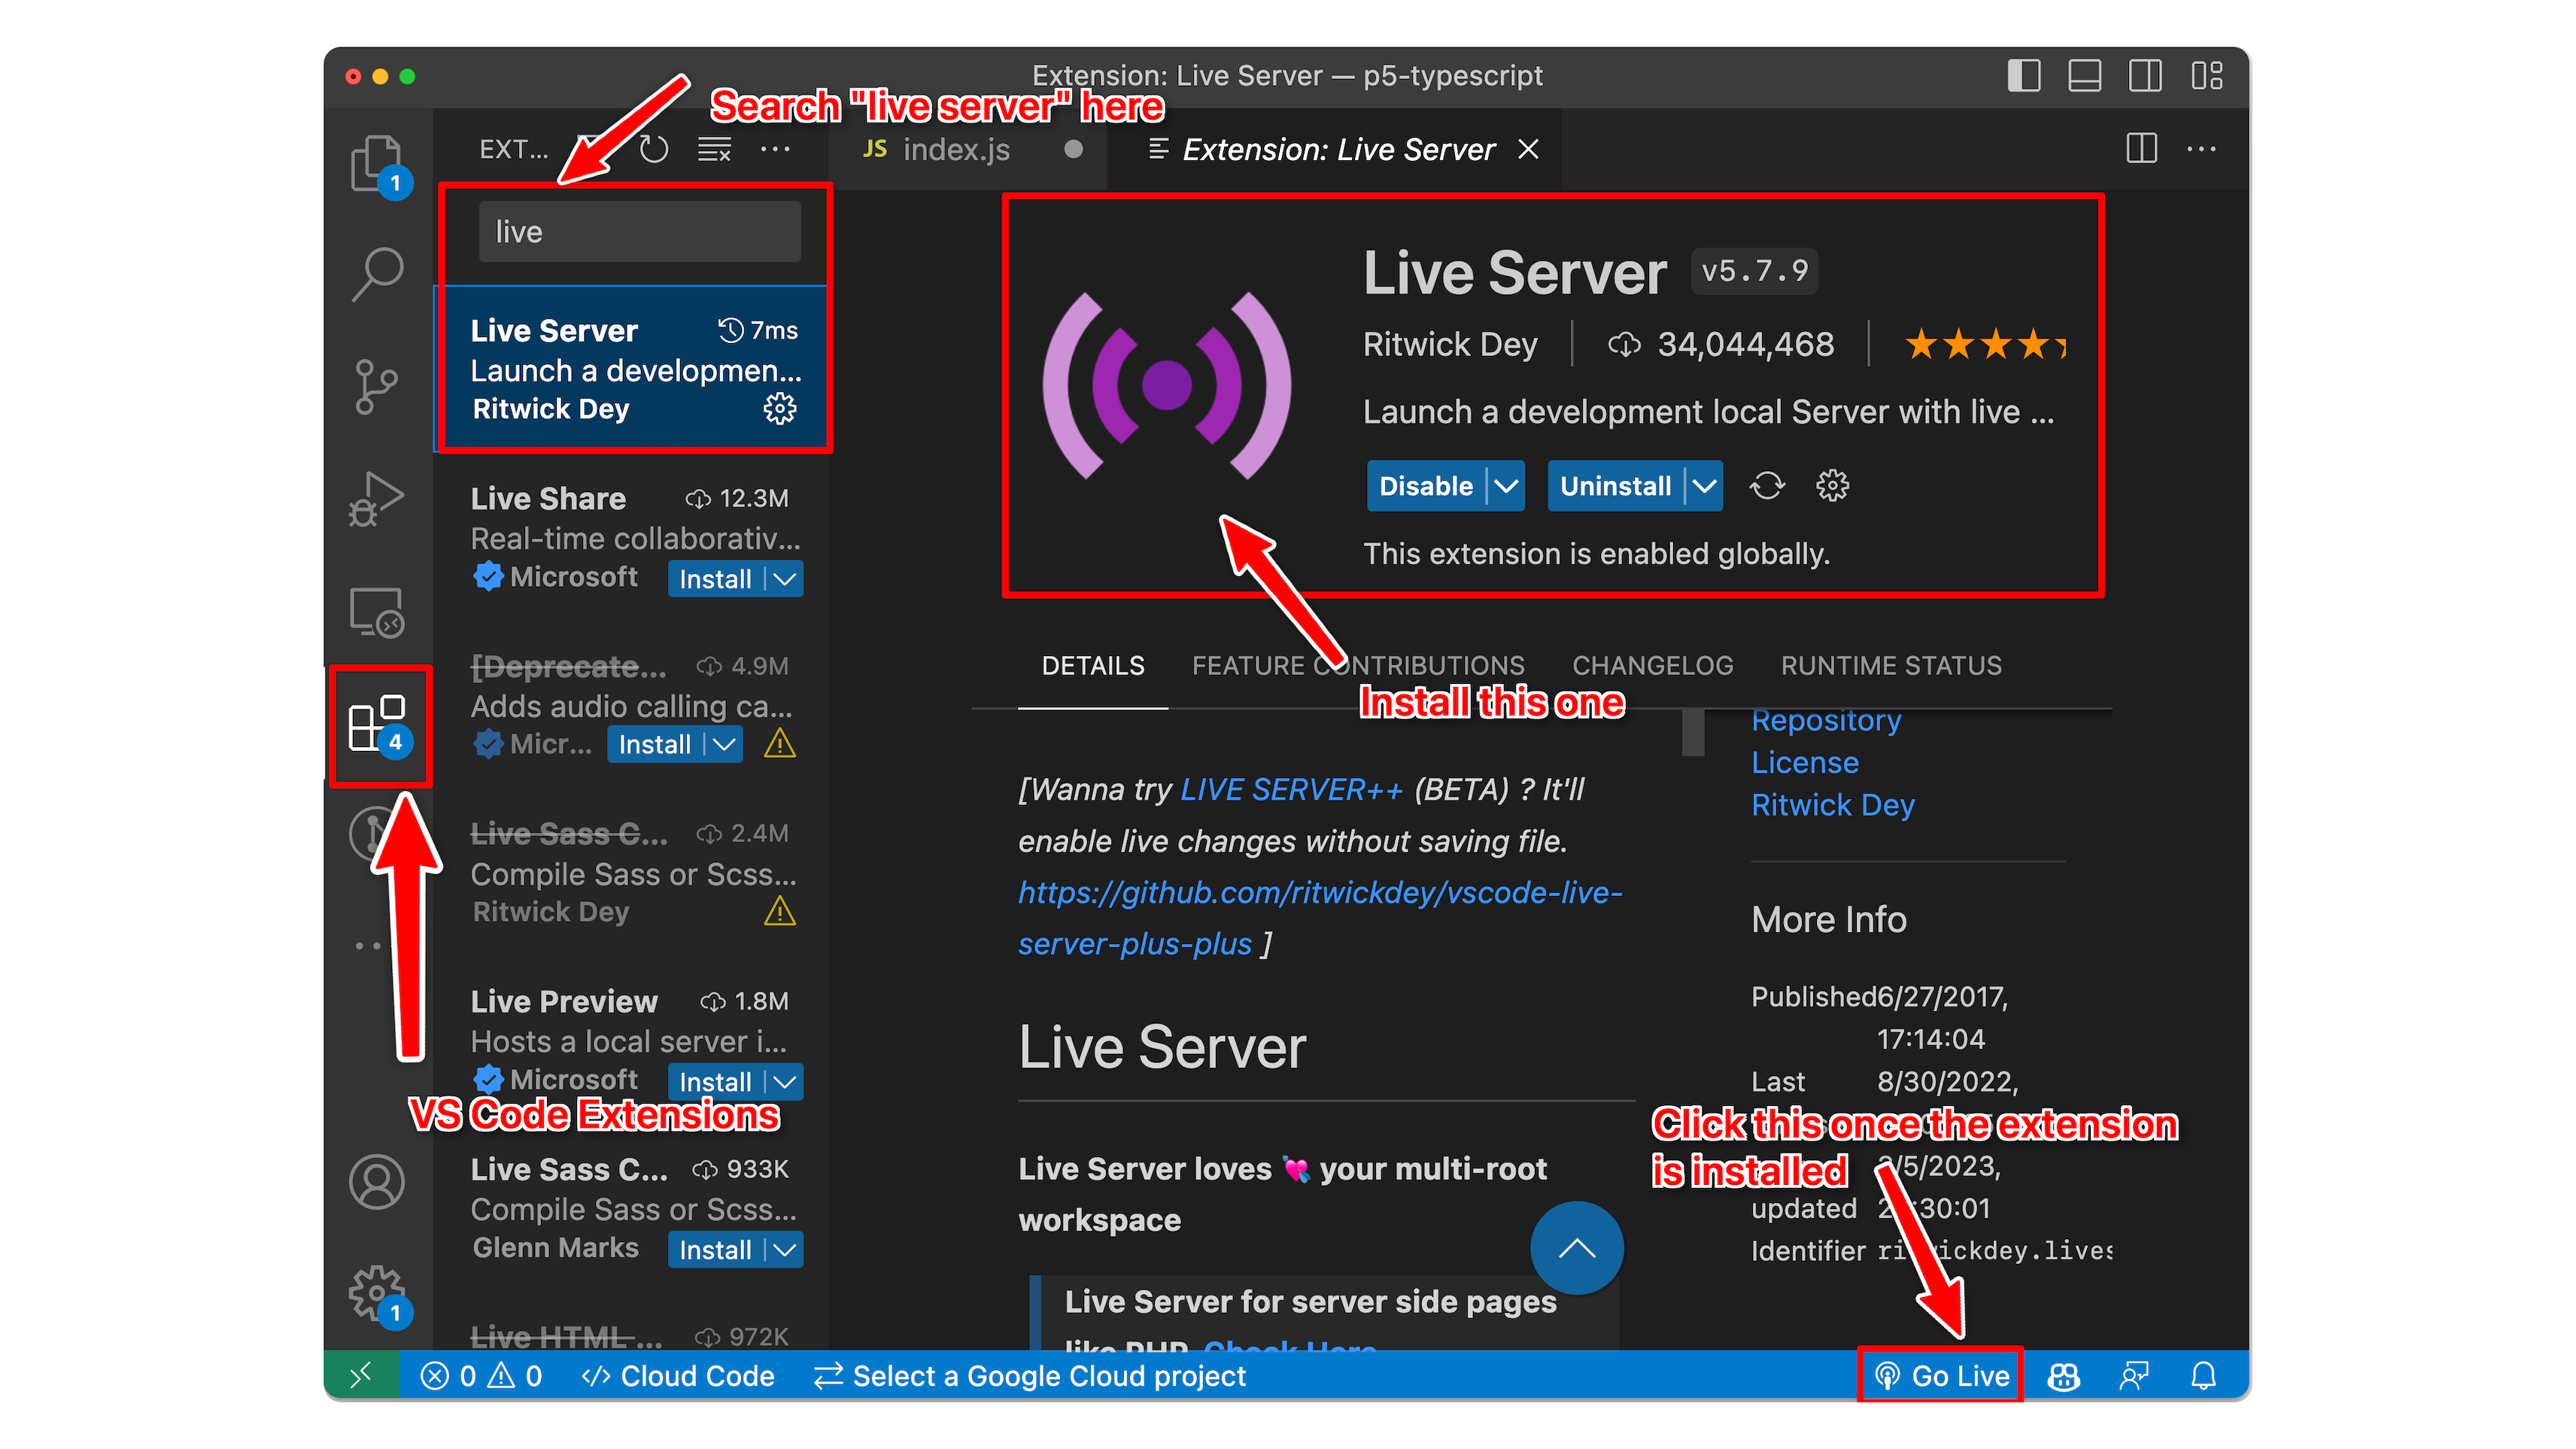2576x1449 pixels.
Task: Open the FEATURE CONTRIBUTIONS tab
Action: pyautogui.click(x=1358, y=665)
